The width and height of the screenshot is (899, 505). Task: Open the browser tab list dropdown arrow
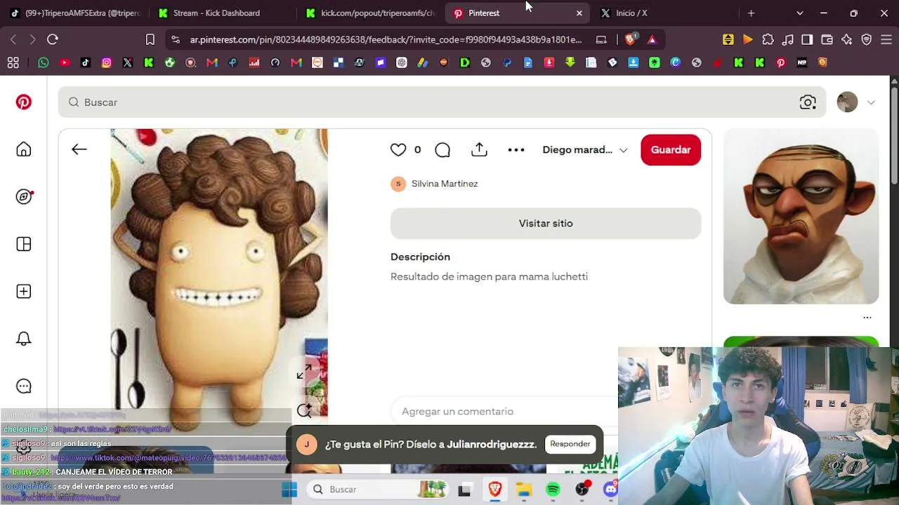800,13
